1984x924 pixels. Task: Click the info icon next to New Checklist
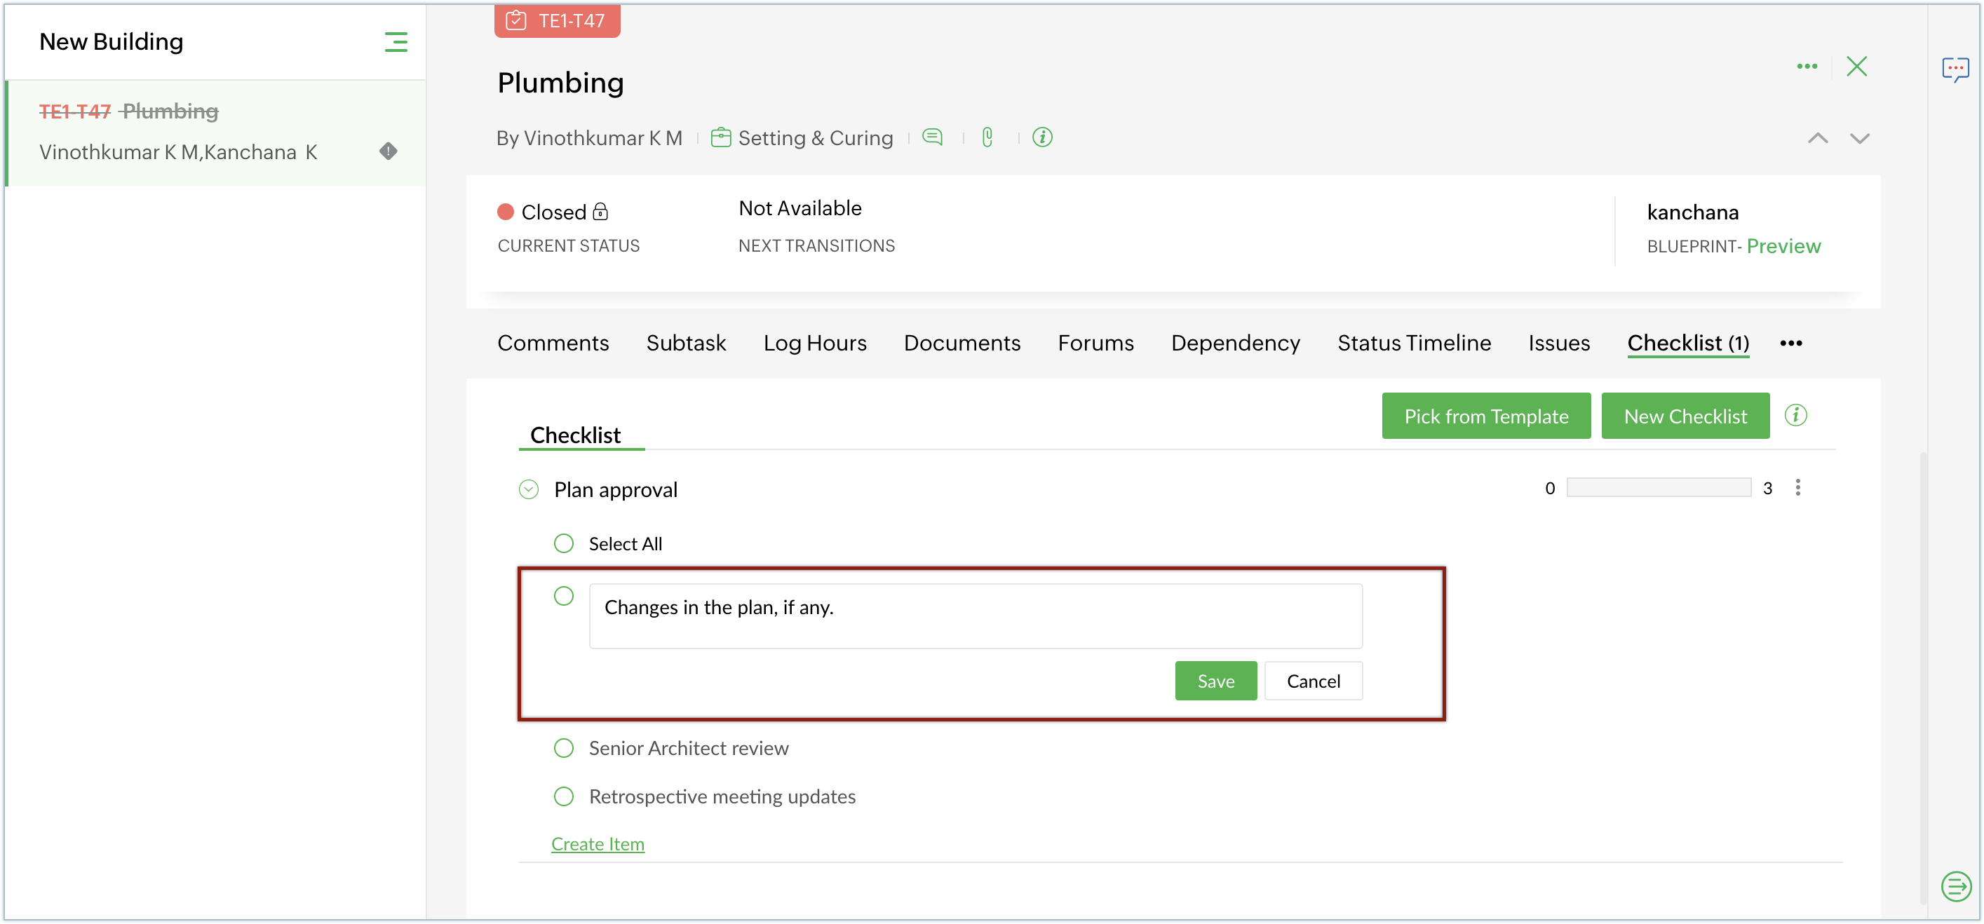click(1795, 416)
